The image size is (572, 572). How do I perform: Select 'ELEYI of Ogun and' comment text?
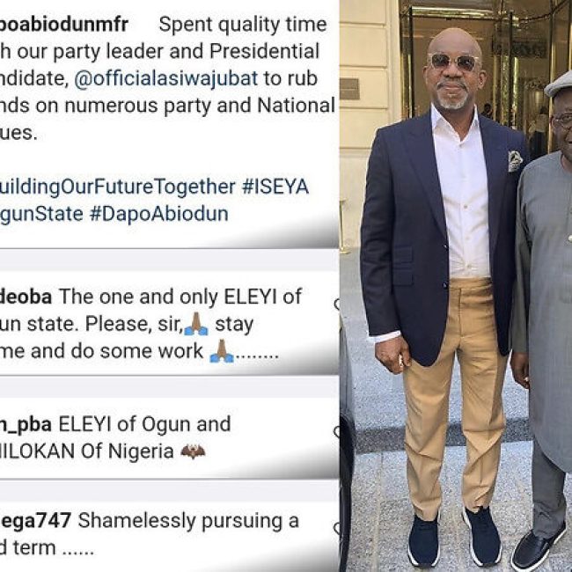[x=144, y=424]
